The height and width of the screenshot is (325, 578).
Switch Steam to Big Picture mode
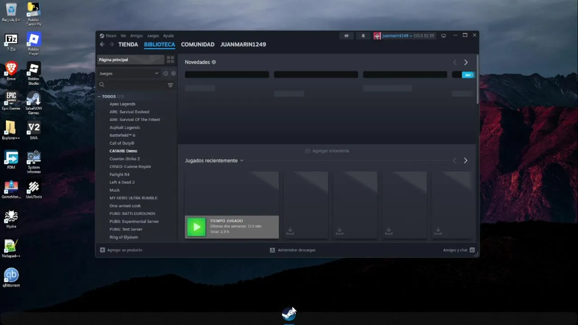click(443, 36)
